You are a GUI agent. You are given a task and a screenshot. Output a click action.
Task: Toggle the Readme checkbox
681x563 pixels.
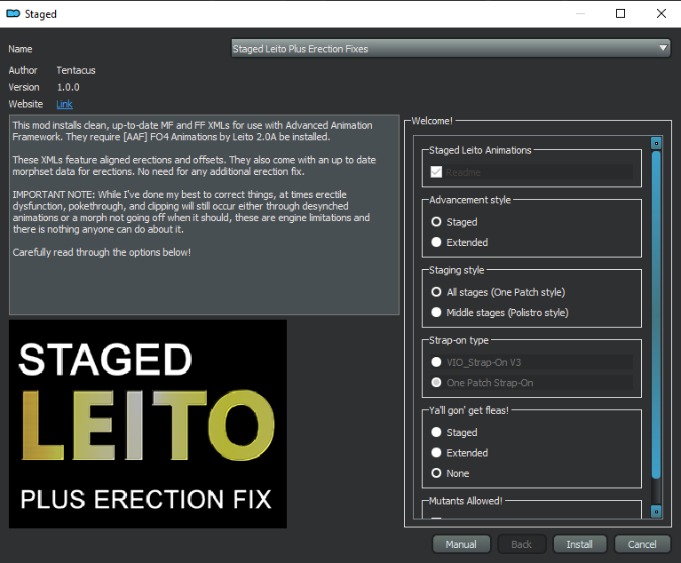[436, 172]
